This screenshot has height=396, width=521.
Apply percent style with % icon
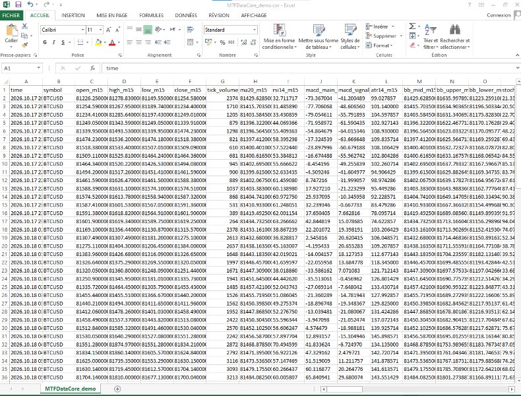point(222,42)
